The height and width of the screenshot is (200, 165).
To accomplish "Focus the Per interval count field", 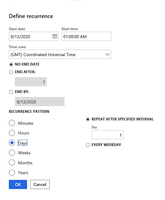I will (107, 135).
